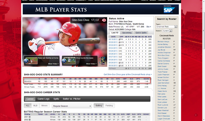Open Johnny Cueto's roster link
The height and width of the screenshot is (121, 205).
point(163,69)
